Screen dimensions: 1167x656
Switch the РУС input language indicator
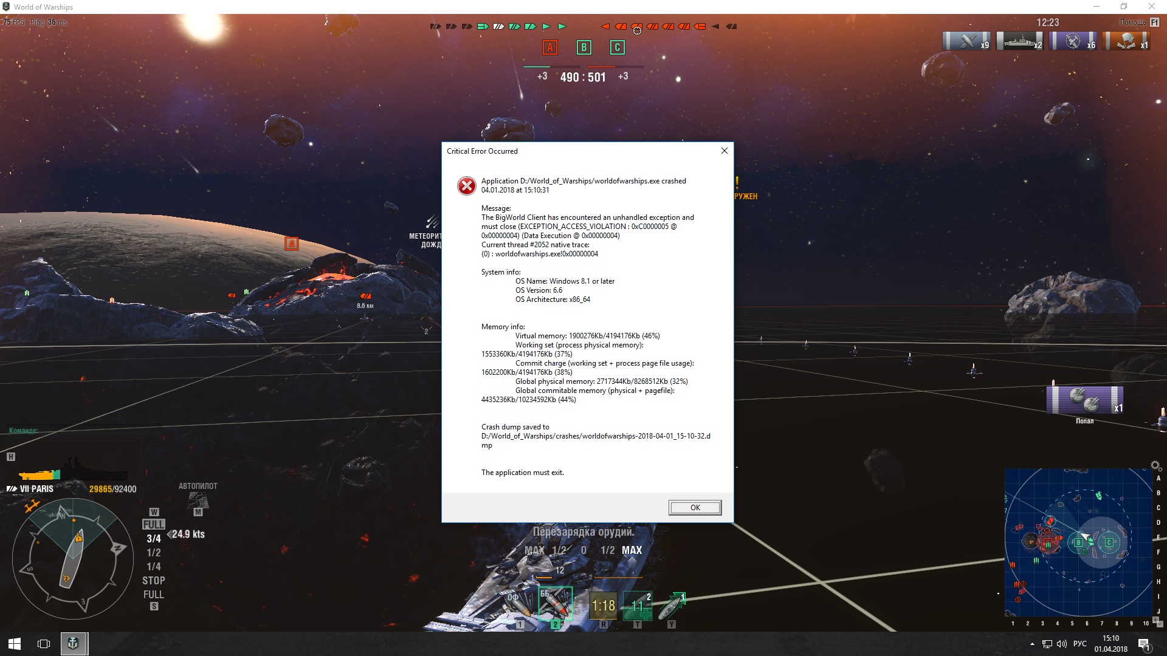1080,644
